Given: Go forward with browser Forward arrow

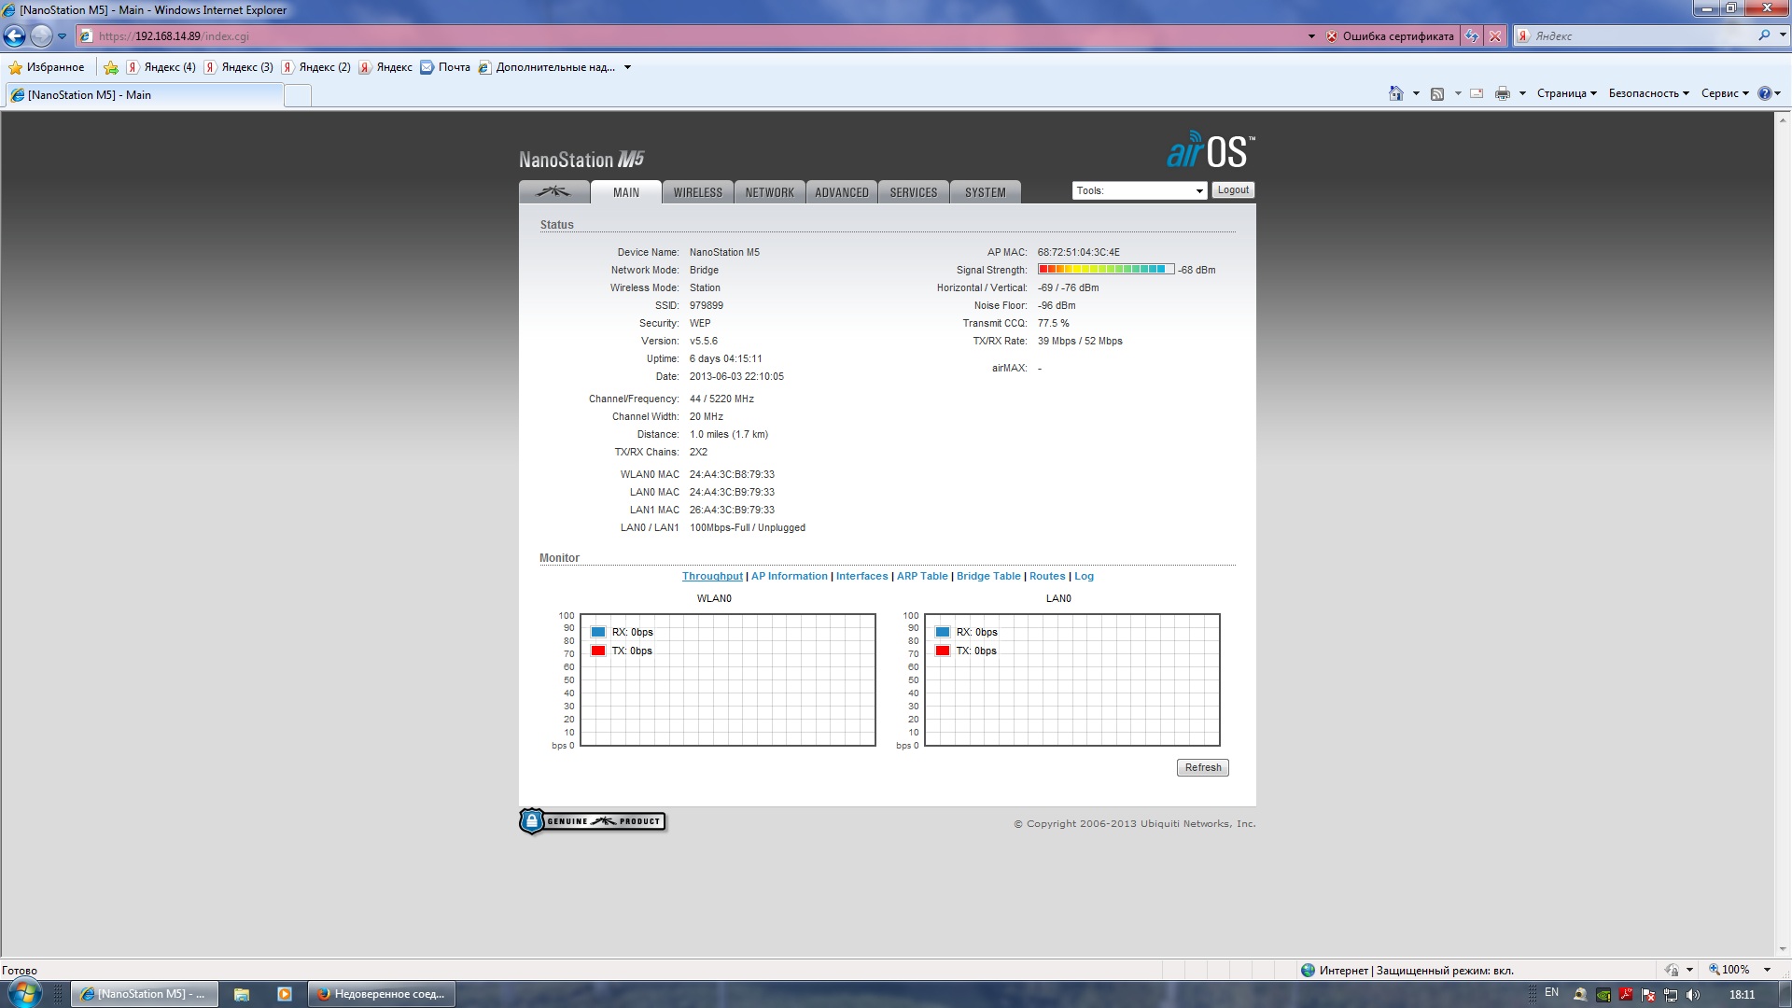Looking at the screenshot, I should [x=41, y=35].
